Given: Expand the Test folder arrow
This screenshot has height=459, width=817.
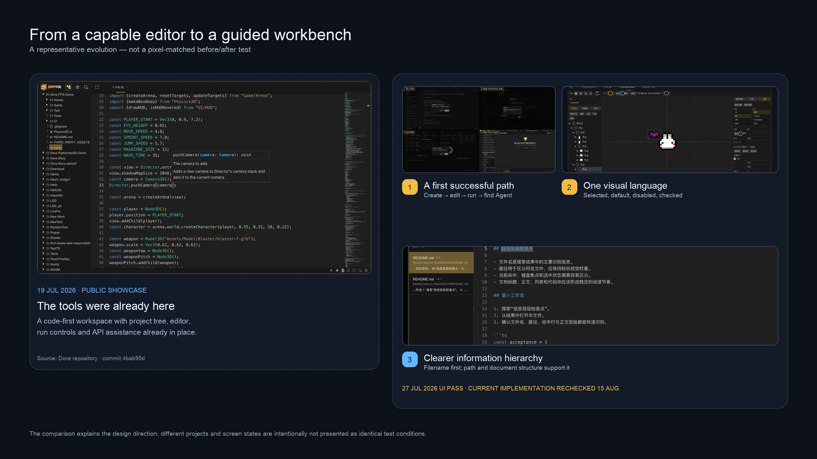Looking at the screenshot, I should pyautogui.click(x=47, y=110).
